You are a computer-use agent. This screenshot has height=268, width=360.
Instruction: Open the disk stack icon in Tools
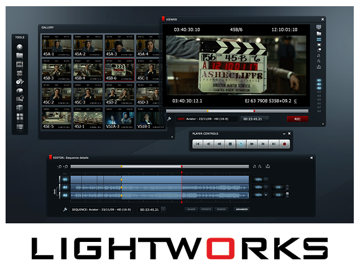(x=20, y=107)
